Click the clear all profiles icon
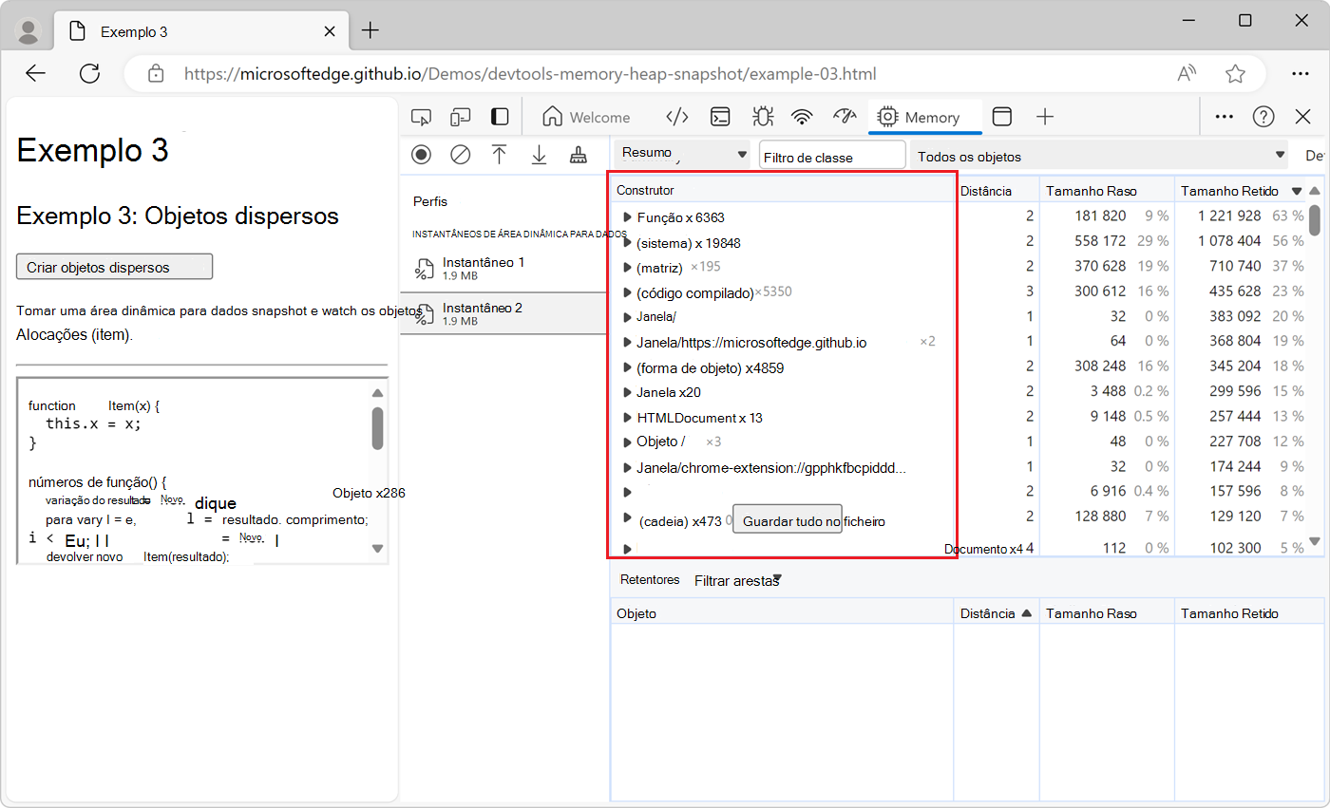Image resolution: width=1330 pixels, height=808 pixels. tap(461, 155)
